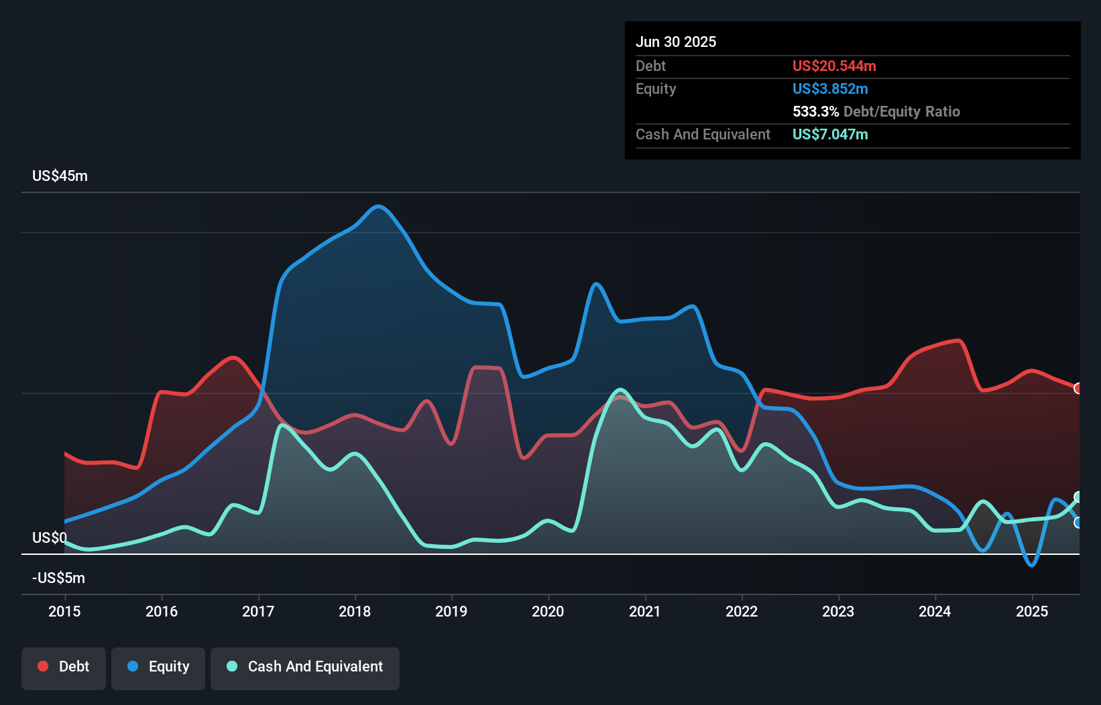Select the teal Cash And Equivalent dot icon

coord(231,667)
